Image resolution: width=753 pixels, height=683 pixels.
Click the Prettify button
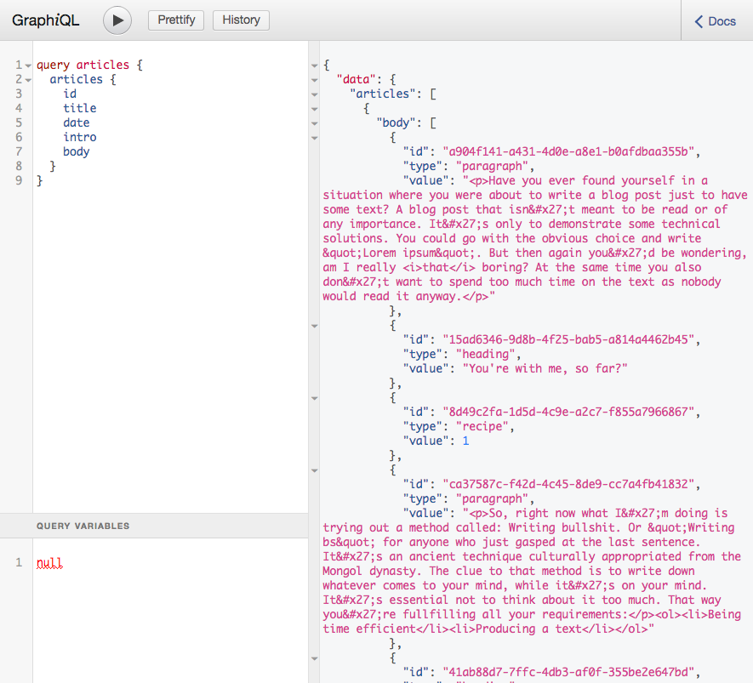tap(176, 20)
